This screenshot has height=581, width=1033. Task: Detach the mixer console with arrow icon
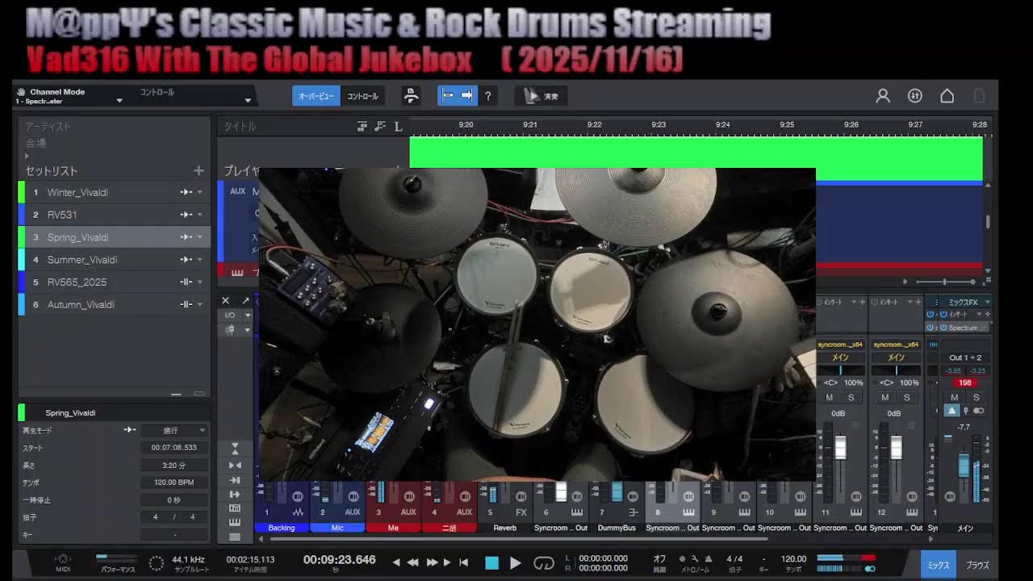245,301
